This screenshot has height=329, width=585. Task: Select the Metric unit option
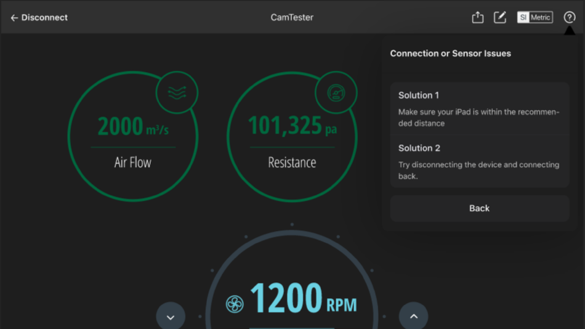[x=541, y=17]
